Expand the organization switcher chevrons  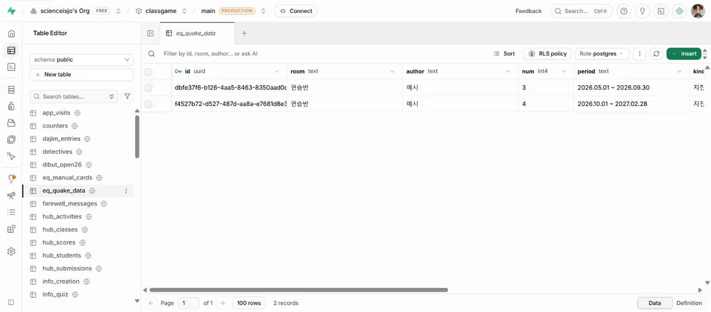118,11
